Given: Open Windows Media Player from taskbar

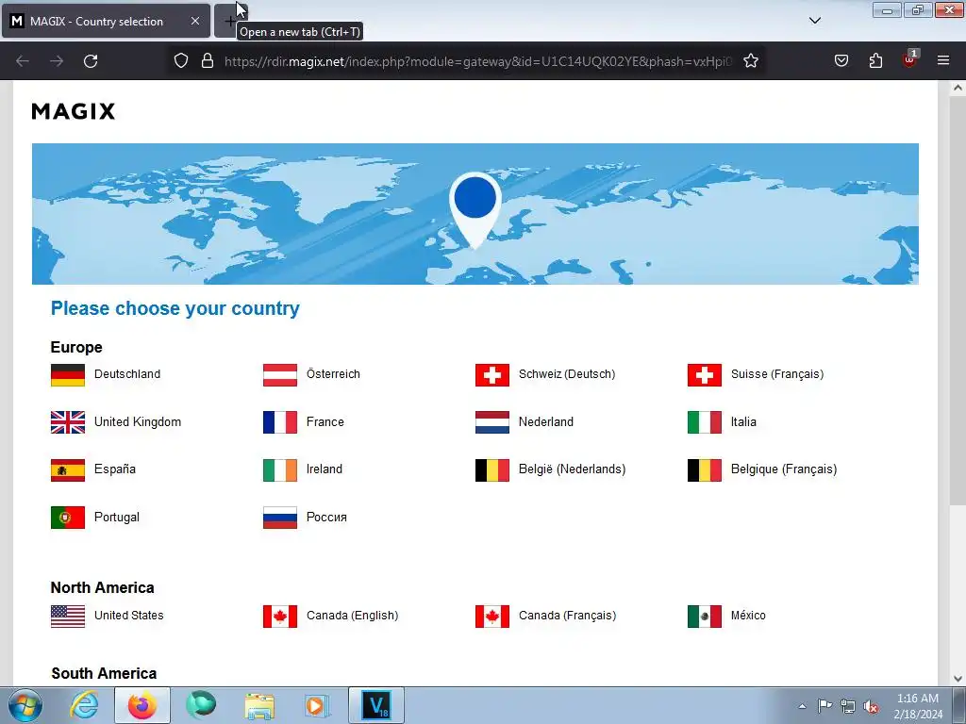Looking at the screenshot, I should tap(317, 705).
